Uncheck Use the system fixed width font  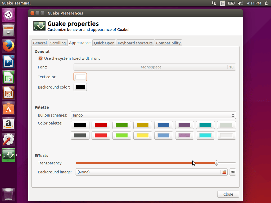click(40, 58)
